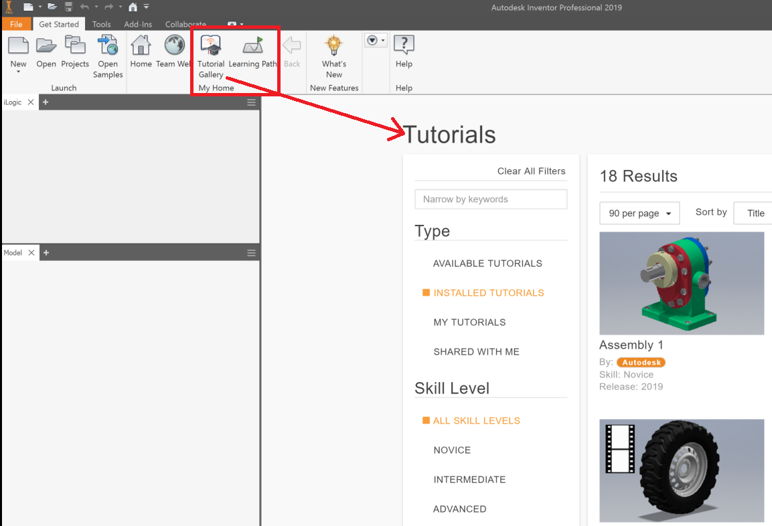Click the Open ribbon button

click(46, 52)
